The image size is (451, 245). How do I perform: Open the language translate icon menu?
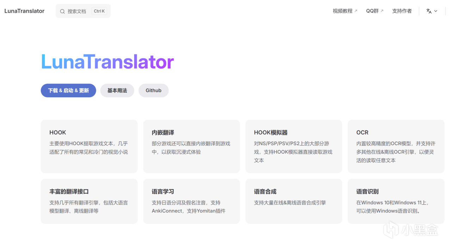coord(429,11)
